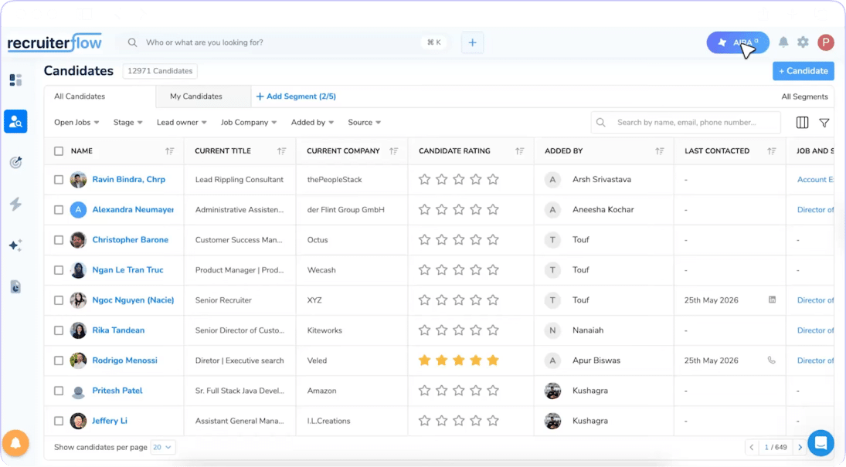
Task: Open the filter funnel icon
Action: coord(824,123)
